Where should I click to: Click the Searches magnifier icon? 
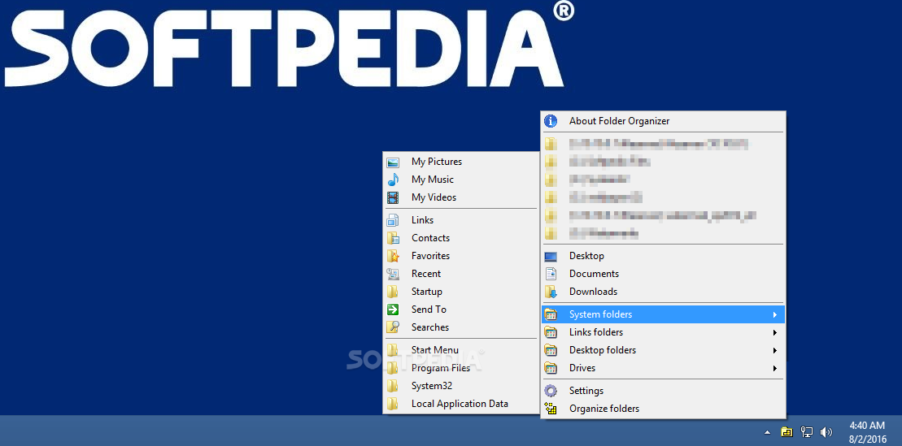(x=393, y=327)
